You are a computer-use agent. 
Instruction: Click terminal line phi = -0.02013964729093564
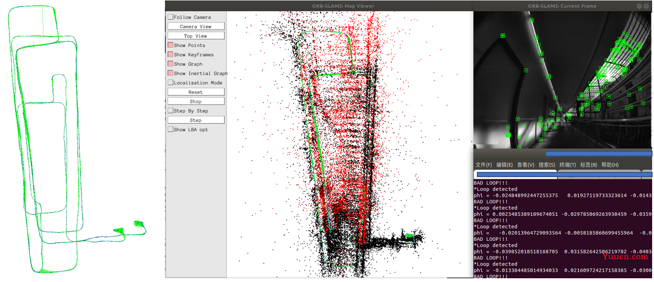pyautogui.click(x=563, y=233)
